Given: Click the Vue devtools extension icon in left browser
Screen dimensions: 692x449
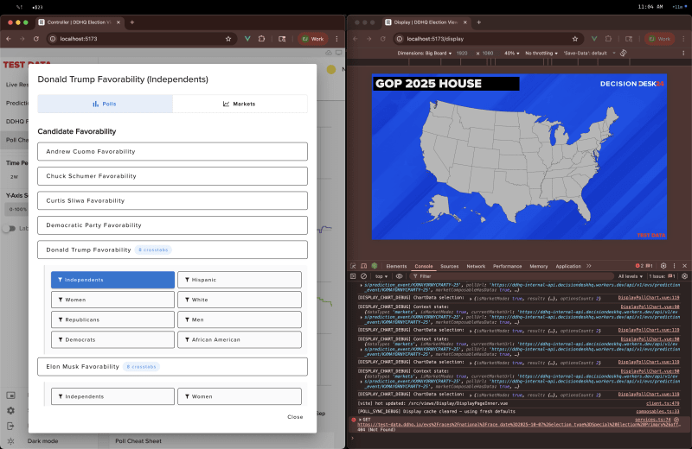Looking at the screenshot, I should [247, 39].
